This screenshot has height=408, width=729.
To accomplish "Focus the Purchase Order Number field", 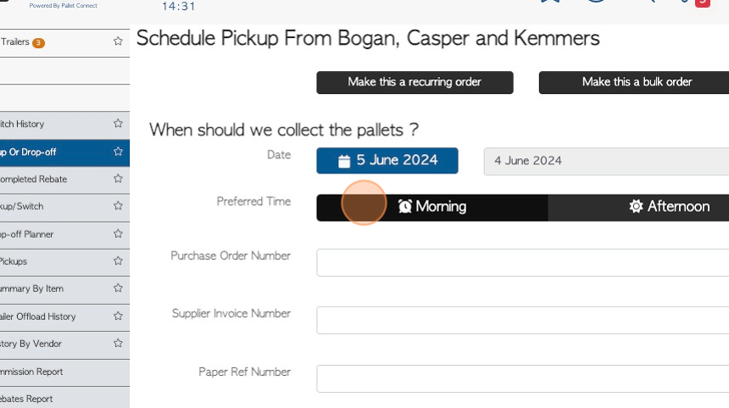I will [522, 262].
